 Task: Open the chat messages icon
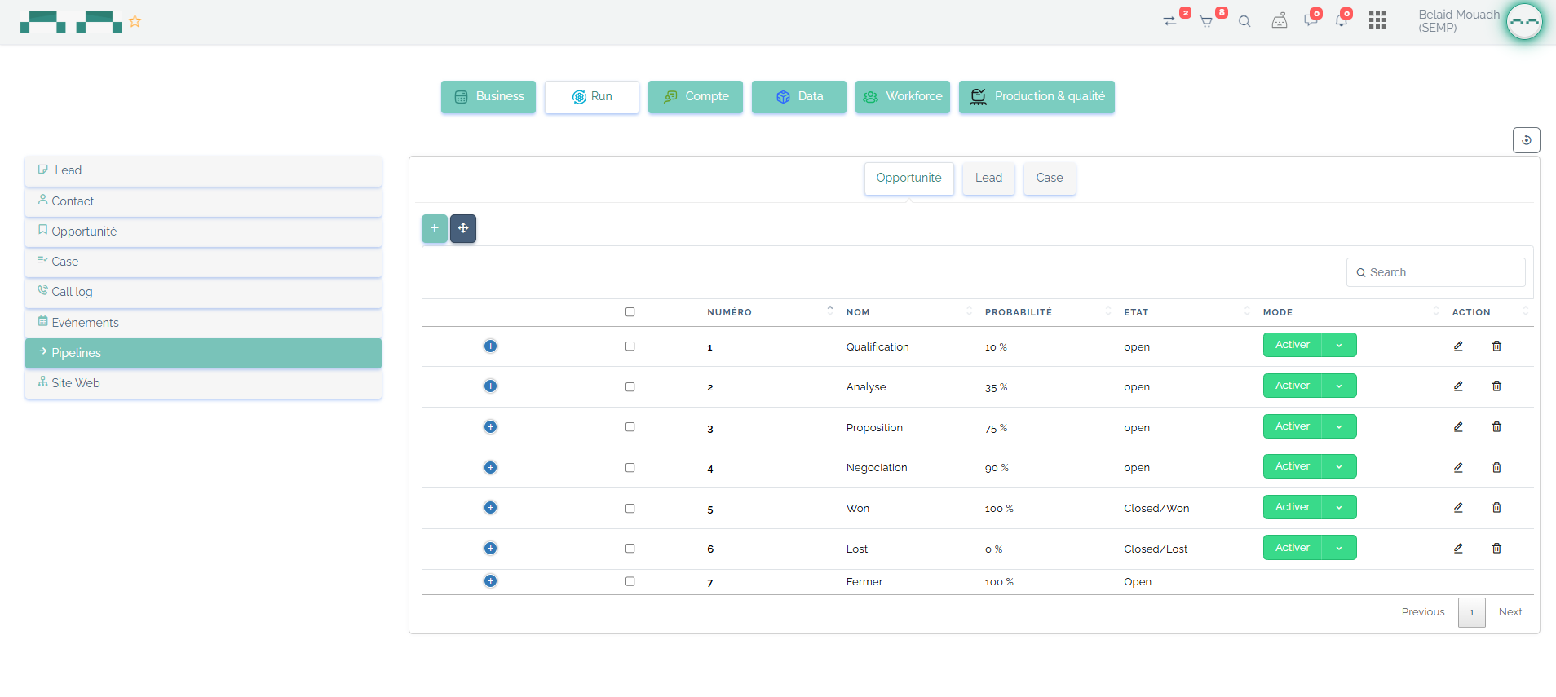[x=1311, y=21]
